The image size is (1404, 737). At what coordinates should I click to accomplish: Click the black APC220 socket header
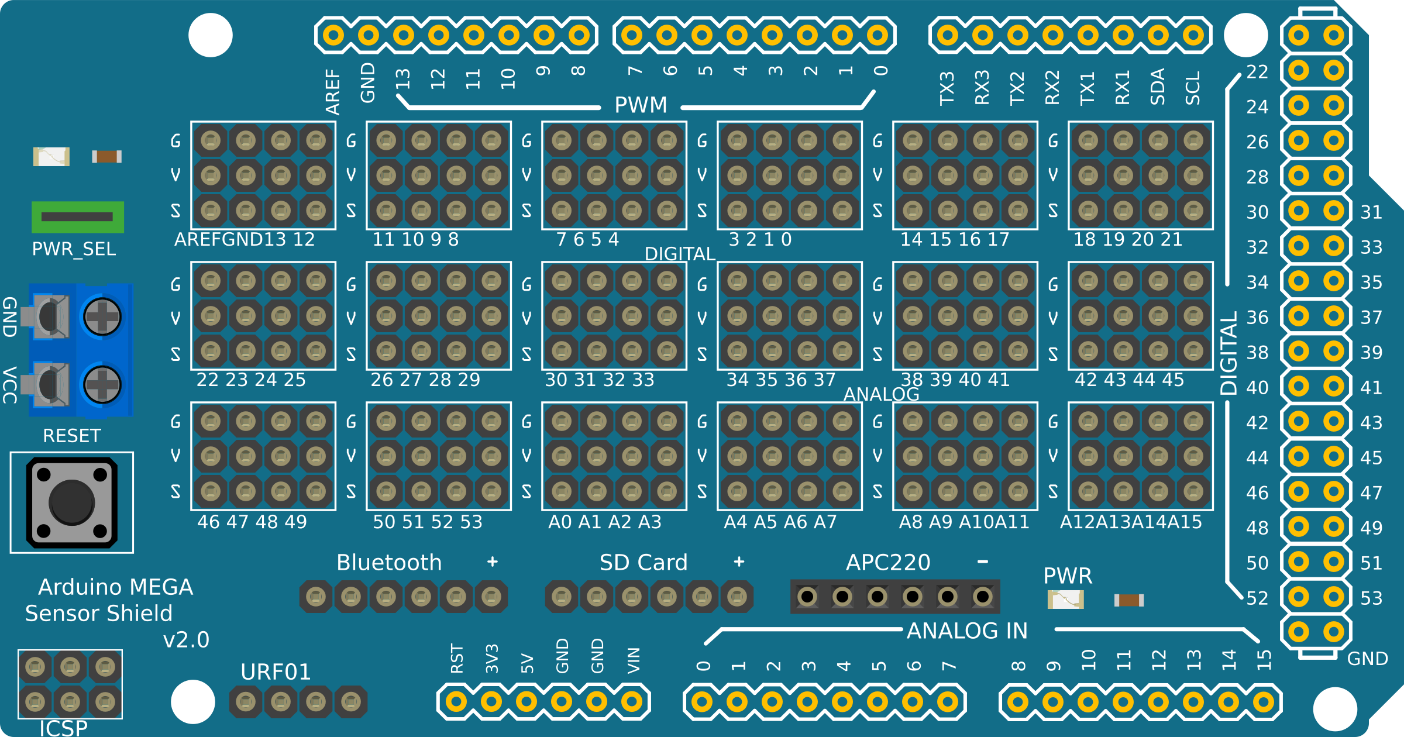click(895, 597)
